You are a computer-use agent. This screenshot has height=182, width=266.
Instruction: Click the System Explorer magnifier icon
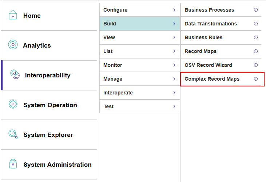click(13, 134)
